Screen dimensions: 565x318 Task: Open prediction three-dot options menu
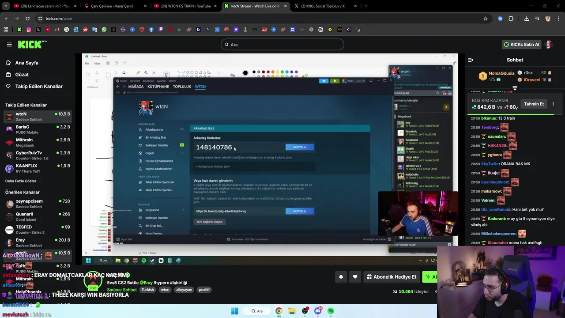pos(553,104)
